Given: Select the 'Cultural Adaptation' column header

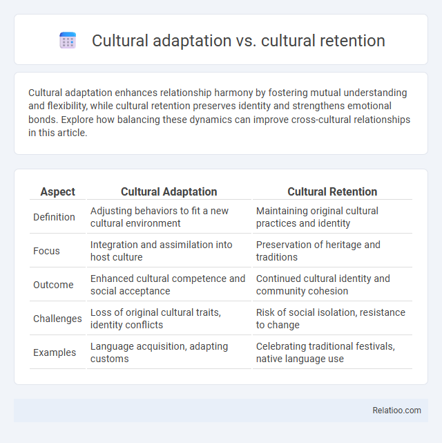Looking at the screenshot, I should (169, 191).
